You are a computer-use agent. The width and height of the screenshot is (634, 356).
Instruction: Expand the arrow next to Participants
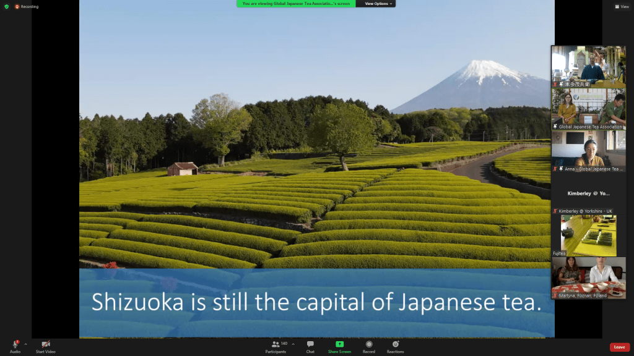(x=293, y=344)
